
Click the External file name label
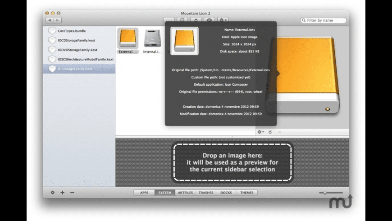click(x=128, y=52)
